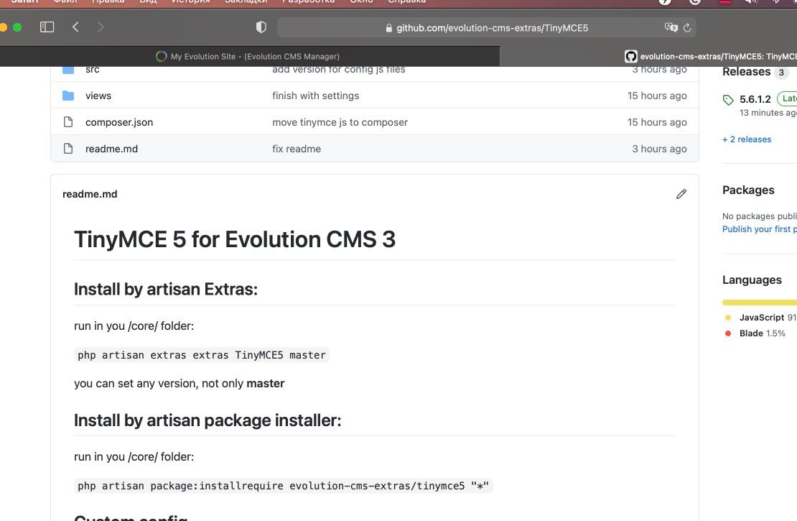Open the История menu
The height and width of the screenshot is (521, 797).
(191, 1)
